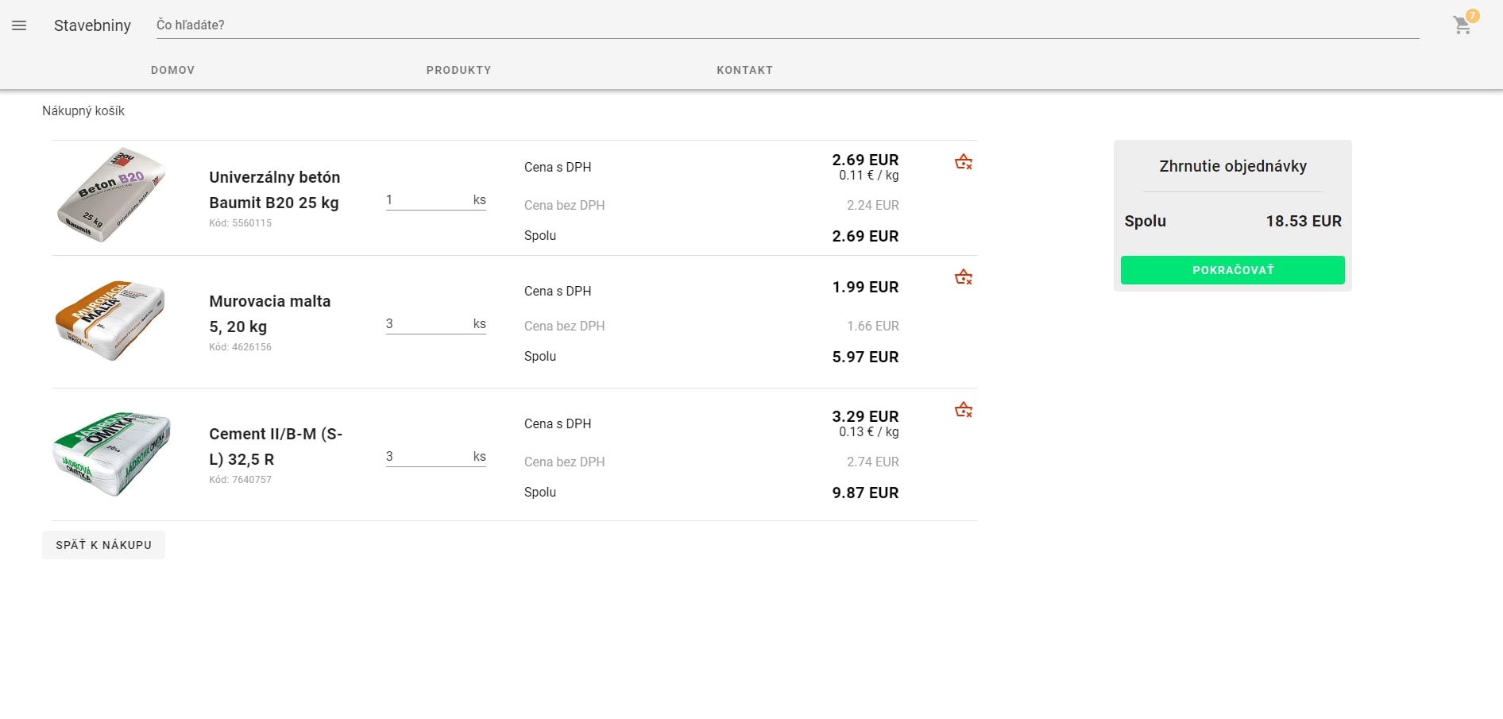Select the product code 'Kód: 4626156'
Screen dimensions: 1503x719
tap(240, 347)
